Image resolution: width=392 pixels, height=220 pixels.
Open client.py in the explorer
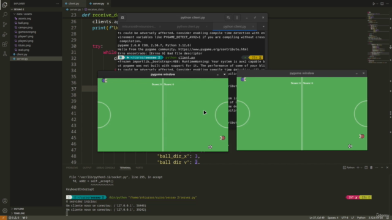point(22,54)
